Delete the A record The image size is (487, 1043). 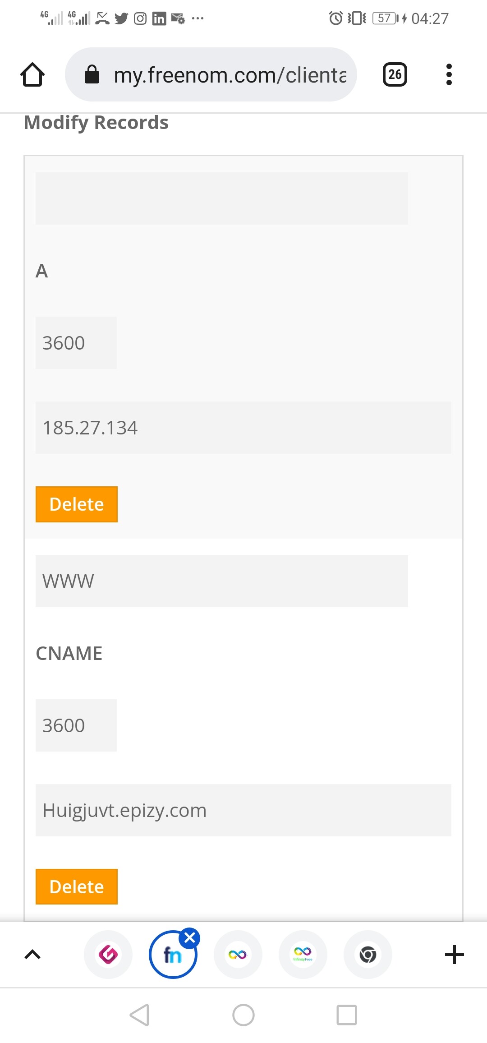(x=77, y=504)
